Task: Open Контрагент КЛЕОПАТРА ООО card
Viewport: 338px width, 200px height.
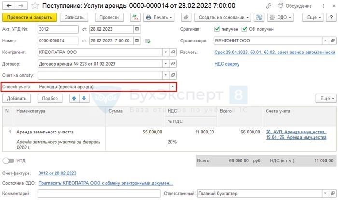Action: [173, 52]
